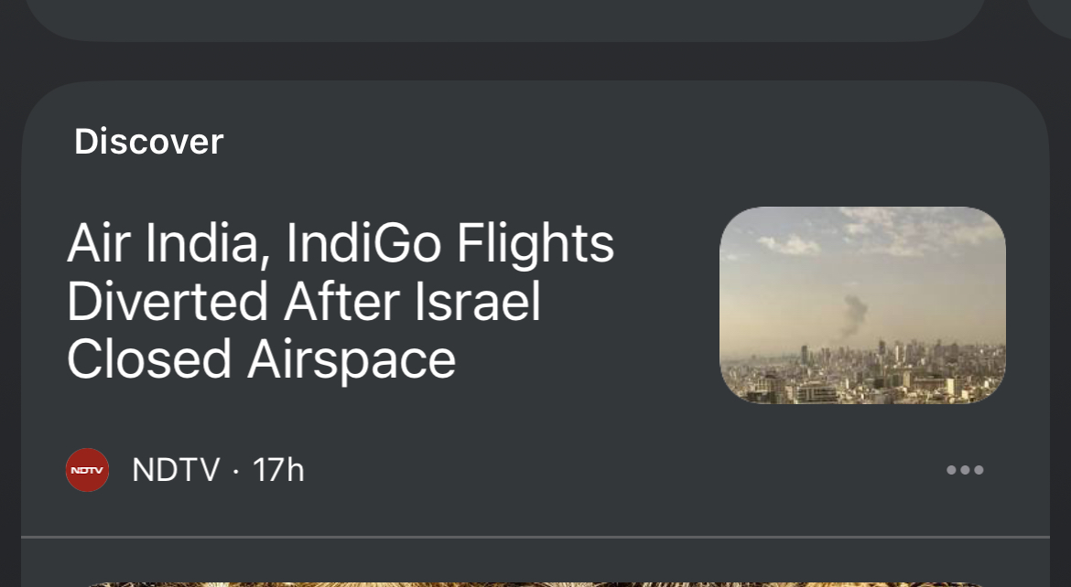The width and height of the screenshot is (1071, 587).
Task: Click the NDTV source name text
Action: tap(176, 471)
